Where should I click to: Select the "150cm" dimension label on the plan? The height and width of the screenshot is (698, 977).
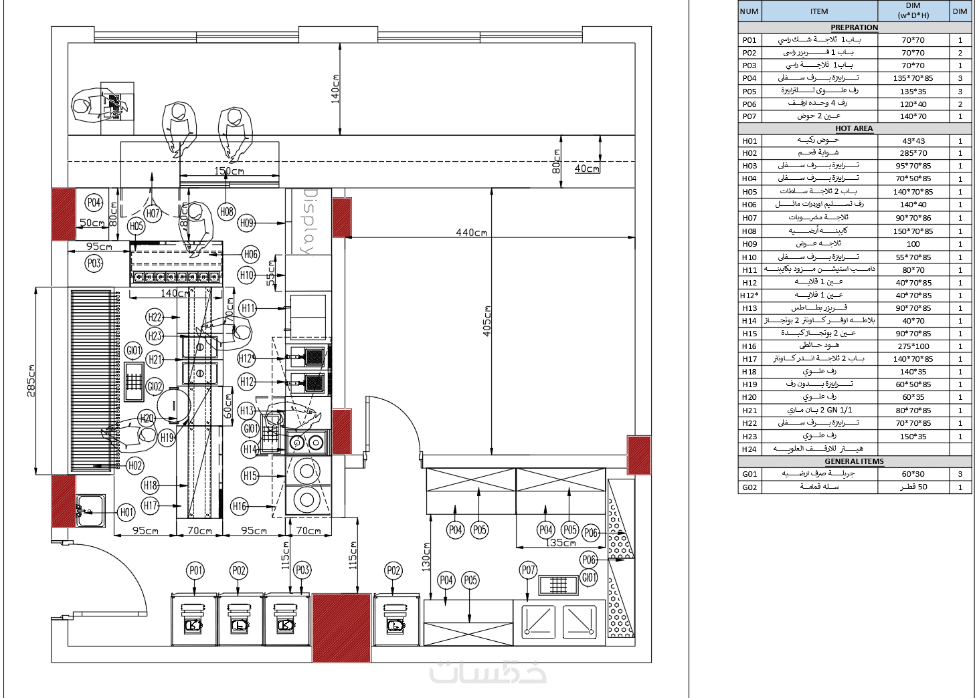(229, 171)
